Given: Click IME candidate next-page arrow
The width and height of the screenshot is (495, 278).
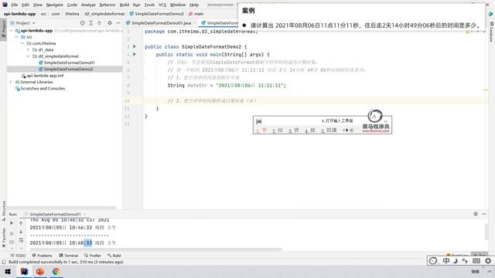Looking at the screenshot, I should coord(347,130).
